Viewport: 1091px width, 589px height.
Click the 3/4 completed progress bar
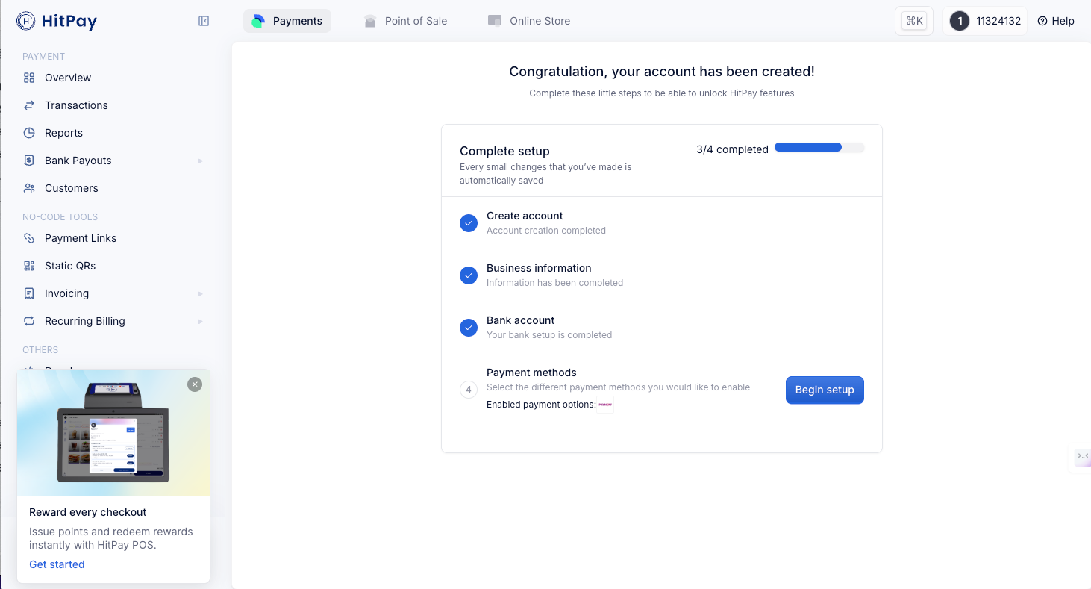(x=819, y=148)
